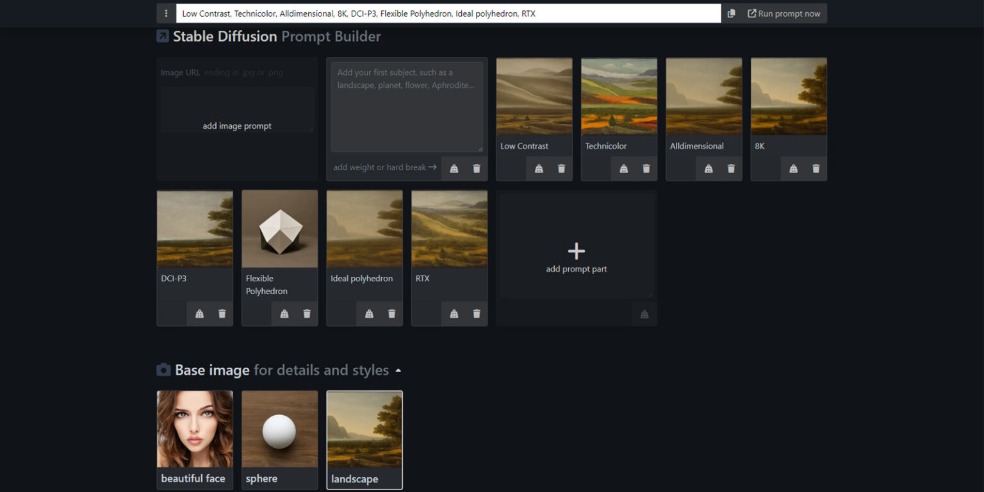Delete the Technicolor prompt part
This screenshot has height=492, width=984.
click(646, 168)
